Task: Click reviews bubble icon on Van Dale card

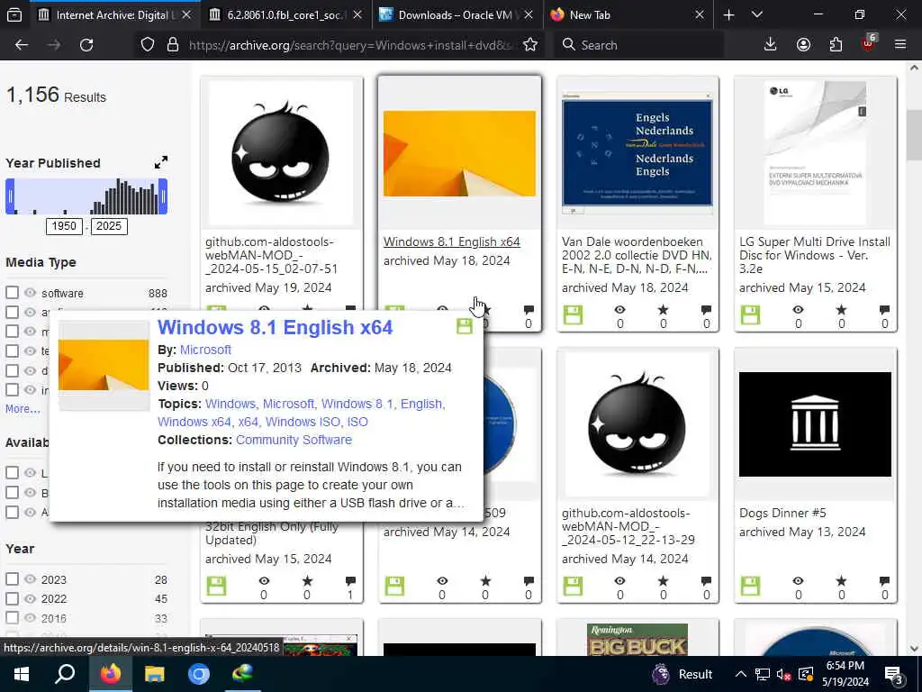Action: click(706, 310)
